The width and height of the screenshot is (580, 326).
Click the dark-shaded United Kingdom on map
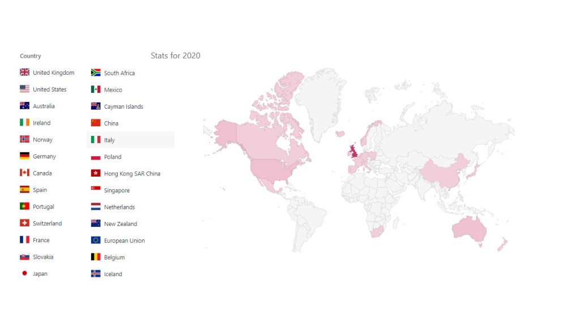(x=355, y=151)
